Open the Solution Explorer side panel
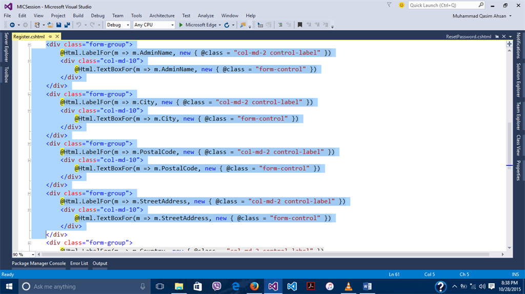525x294 pixels. pos(518,80)
